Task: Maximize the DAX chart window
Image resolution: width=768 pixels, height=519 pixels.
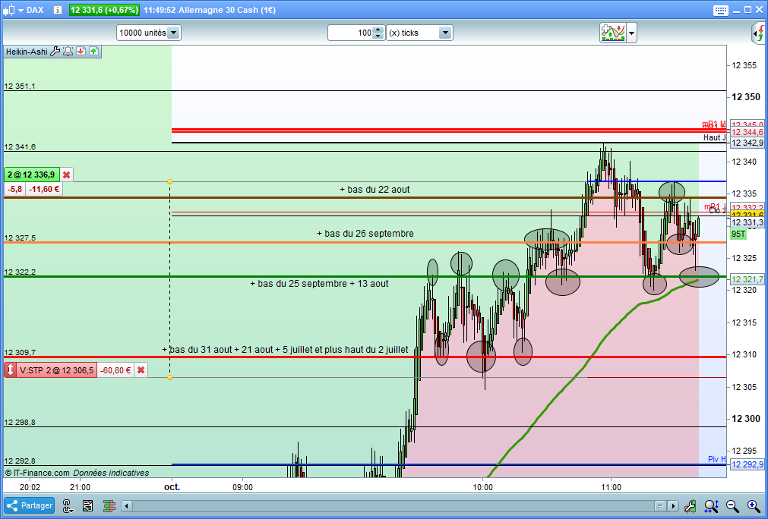Action: click(747, 10)
